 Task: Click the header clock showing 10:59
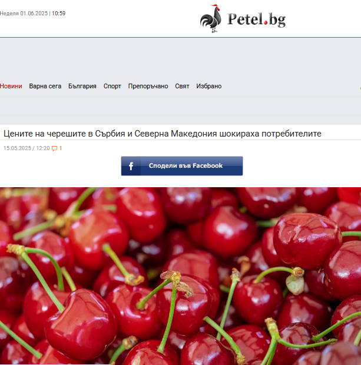click(58, 14)
